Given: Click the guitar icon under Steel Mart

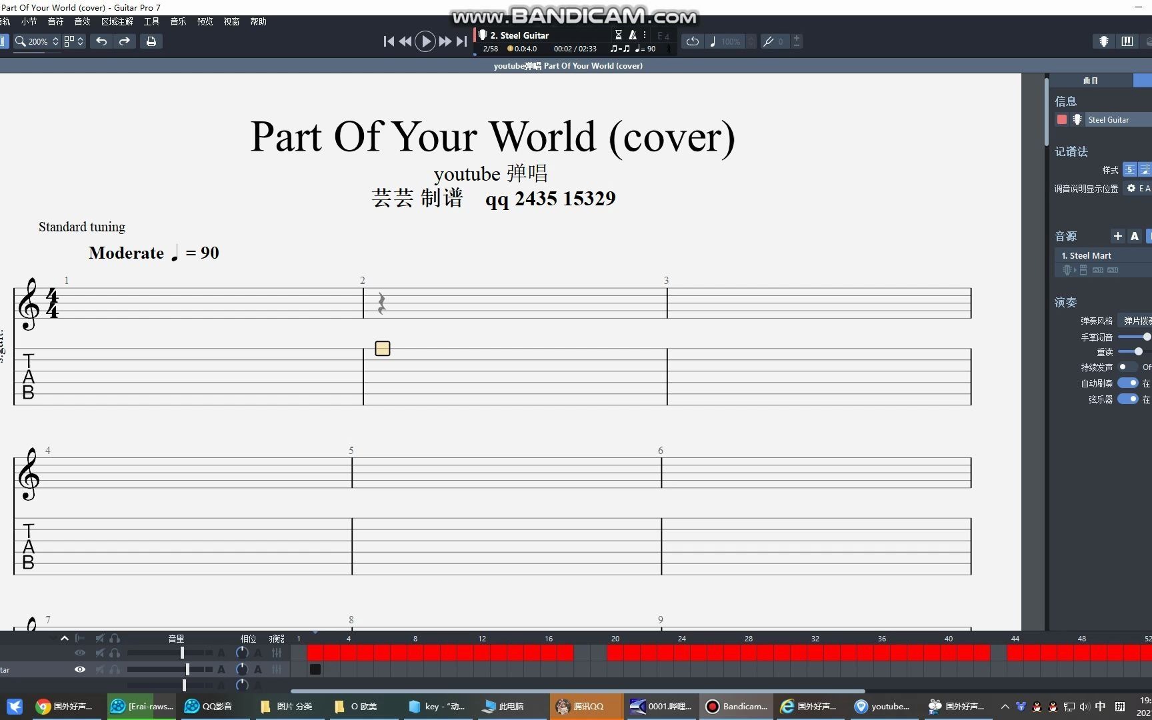Looking at the screenshot, I should click(x=1067, y=270).
